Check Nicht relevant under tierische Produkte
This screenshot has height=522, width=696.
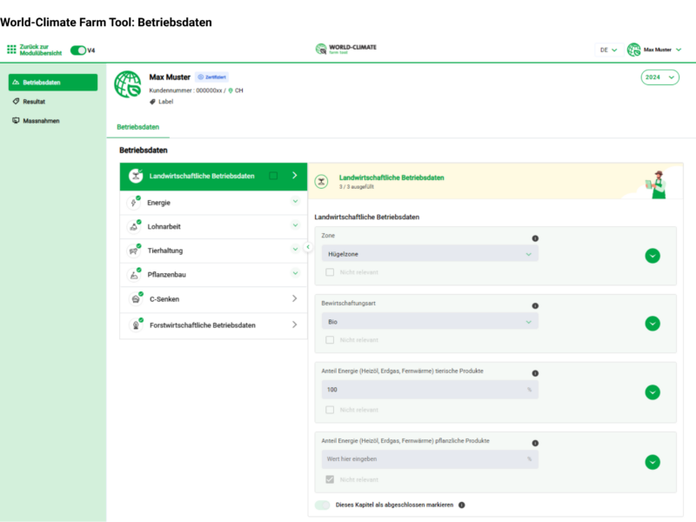(330, 410)
